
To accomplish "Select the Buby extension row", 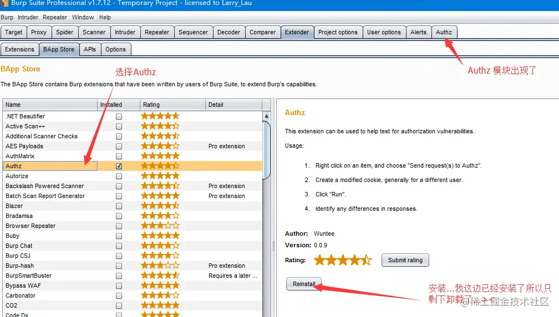I will (133, 236).
